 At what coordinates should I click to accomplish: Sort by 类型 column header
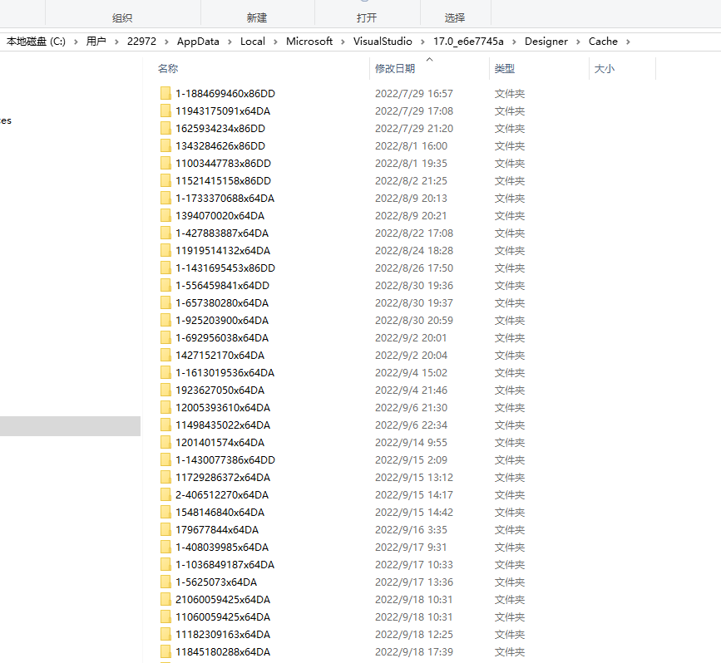(x=505, y=68)
